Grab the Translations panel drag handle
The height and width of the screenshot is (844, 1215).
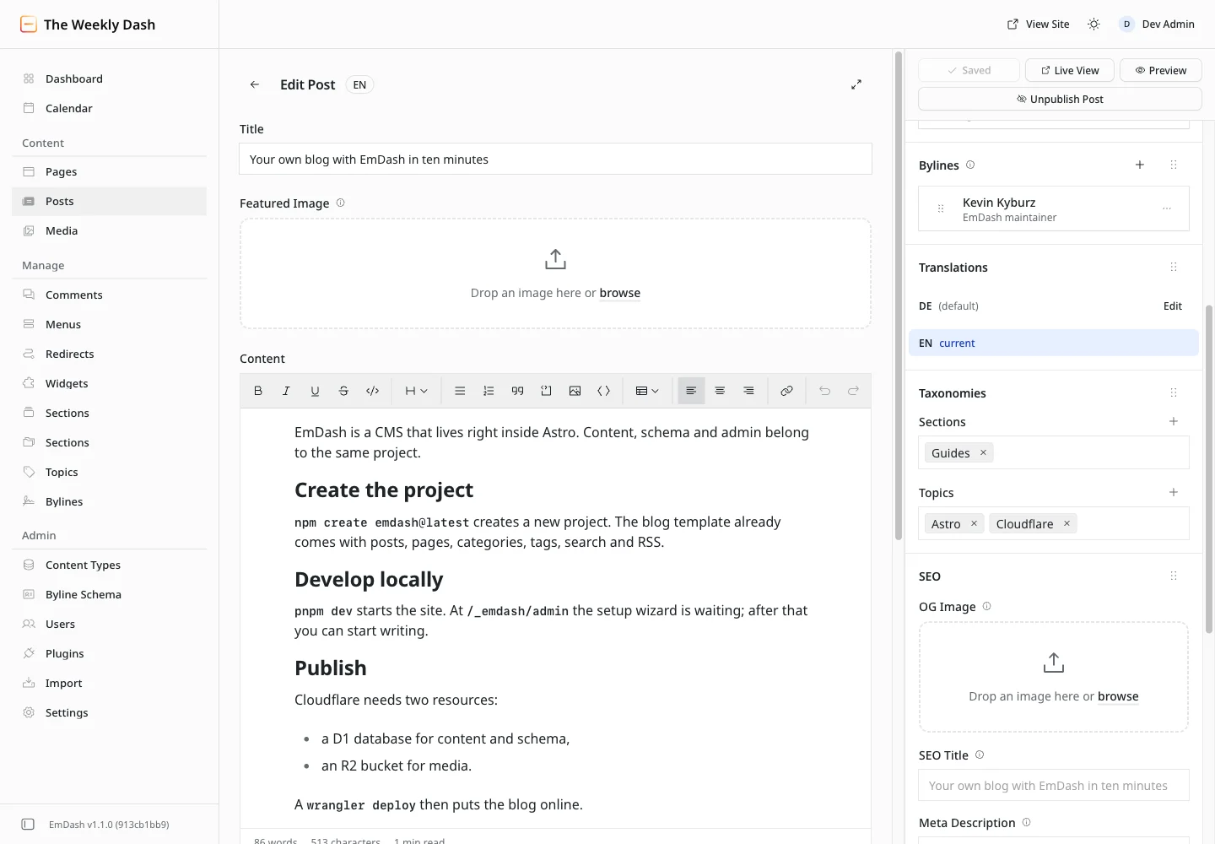(x=1174, y=267)
